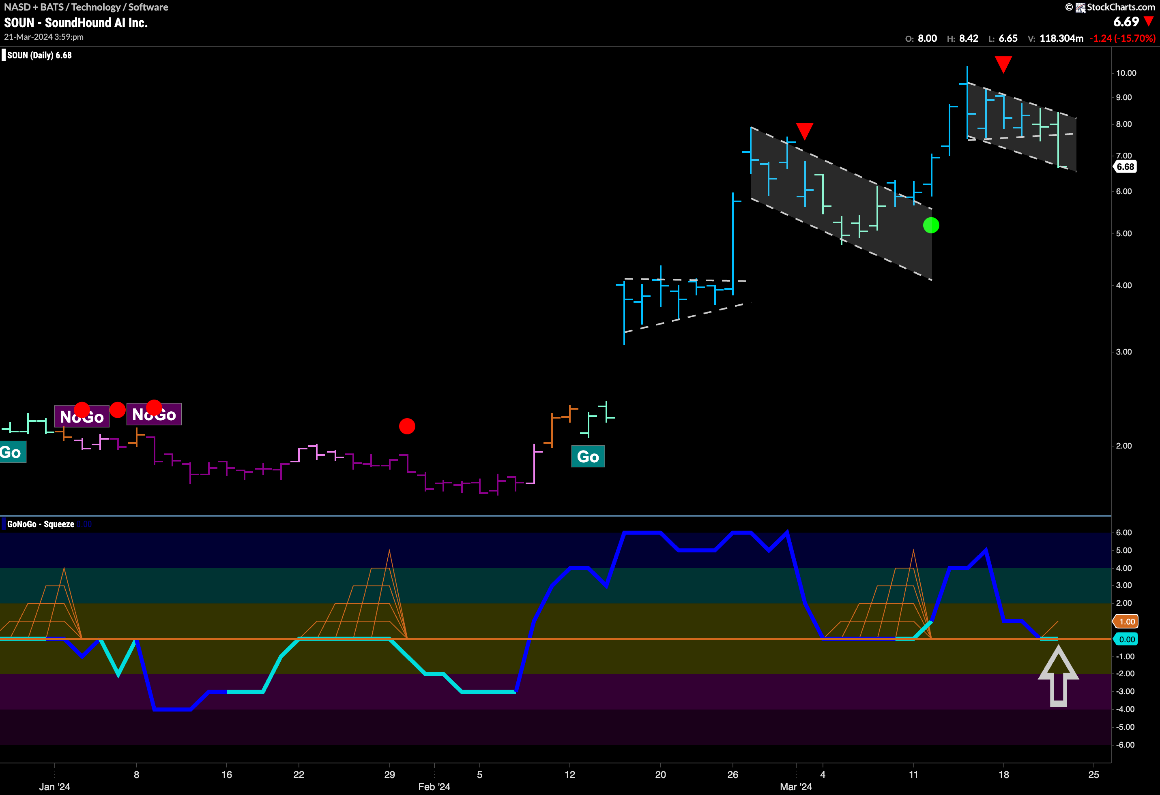
Task: Click the GoNoGo - Squeeze indicator label
Action: point(41,524)
